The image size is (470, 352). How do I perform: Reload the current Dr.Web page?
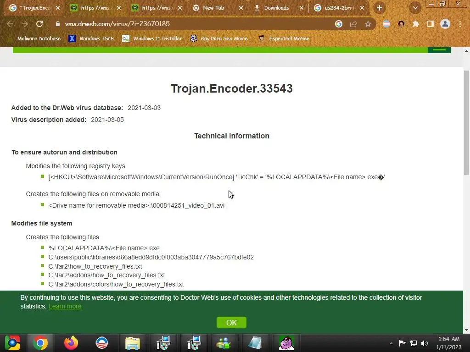tap(39, 24)
